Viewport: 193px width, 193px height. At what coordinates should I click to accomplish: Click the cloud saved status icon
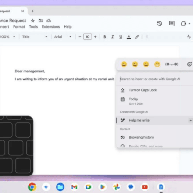[49, 21]
